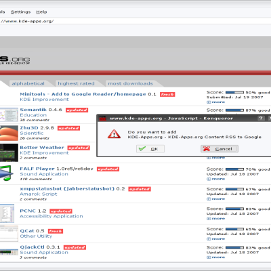Screen dimensions: 271x271
Task: Select Other Utility category link
Action: (x=36, y=236)
